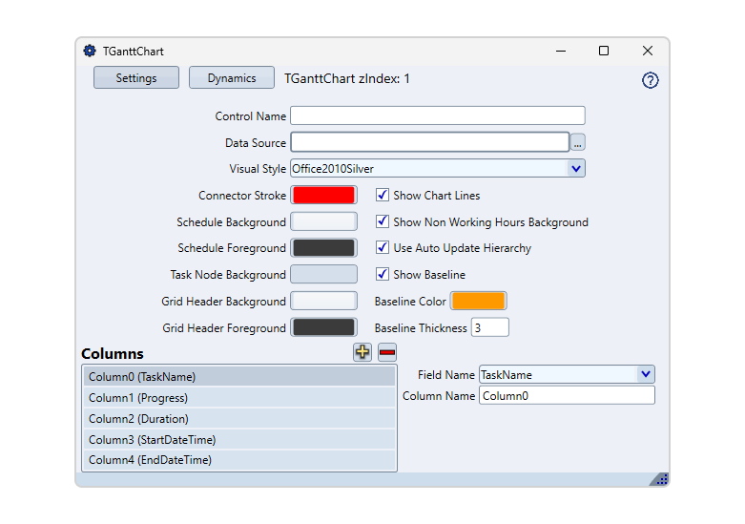Screen dimensions: 745x524
Task: Open the Dynamics tab
Action: click(232, 78)
